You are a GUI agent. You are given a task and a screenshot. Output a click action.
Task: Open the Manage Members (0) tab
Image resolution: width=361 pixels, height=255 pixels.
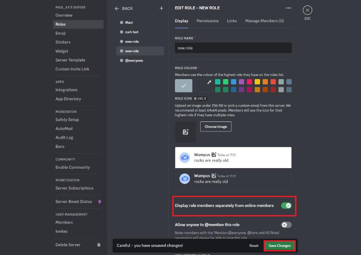click(264, 21)
